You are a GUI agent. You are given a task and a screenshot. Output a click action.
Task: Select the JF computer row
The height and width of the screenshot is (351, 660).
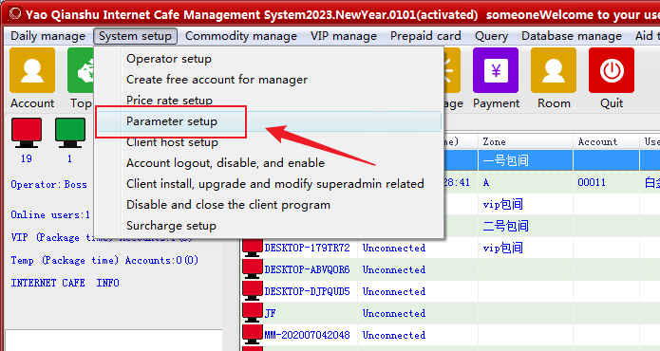pos(450,313)
